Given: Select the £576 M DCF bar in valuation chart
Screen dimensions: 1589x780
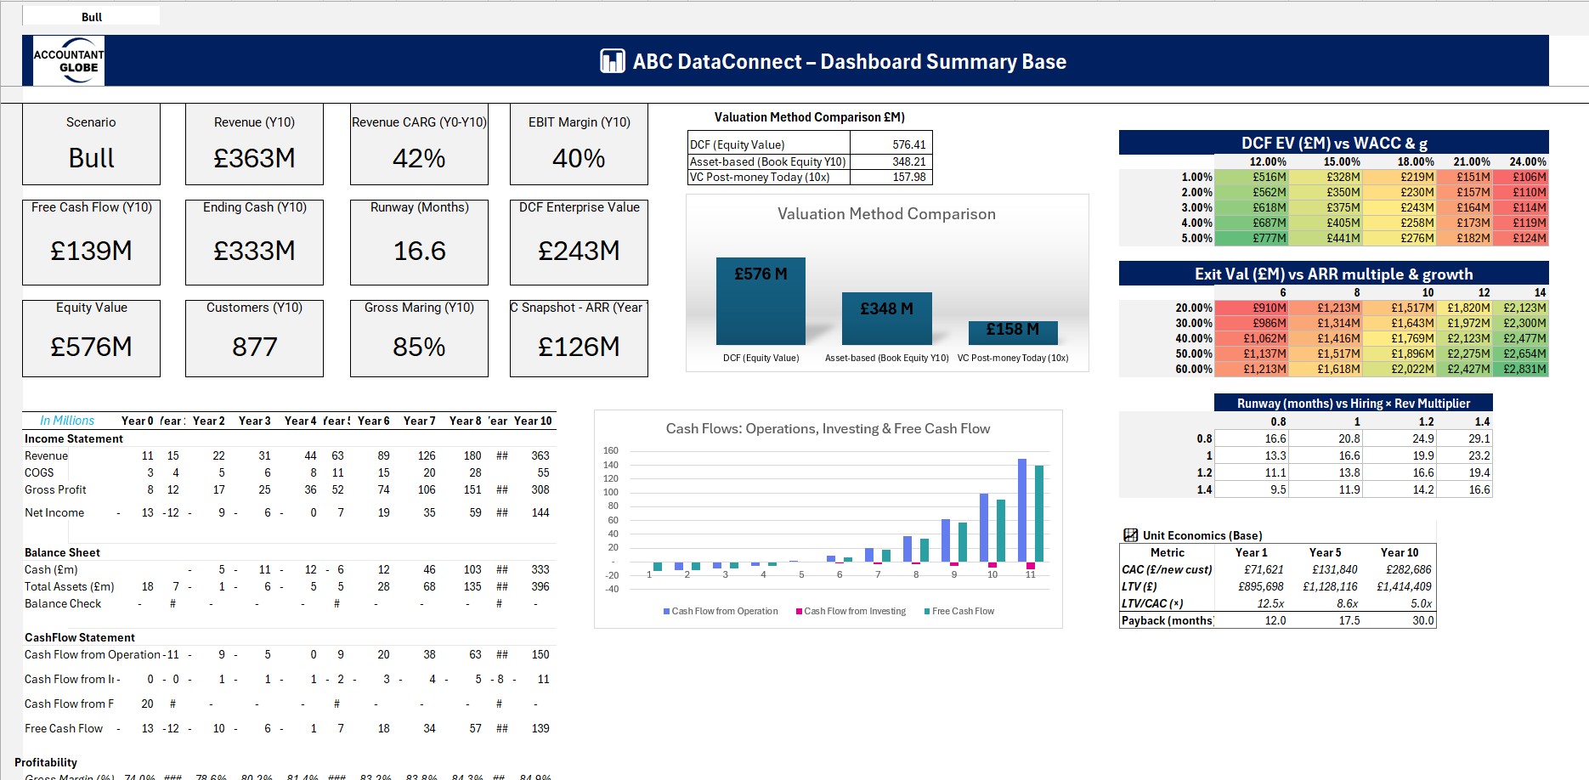Looking at the screenshot, I should (761, 302).
